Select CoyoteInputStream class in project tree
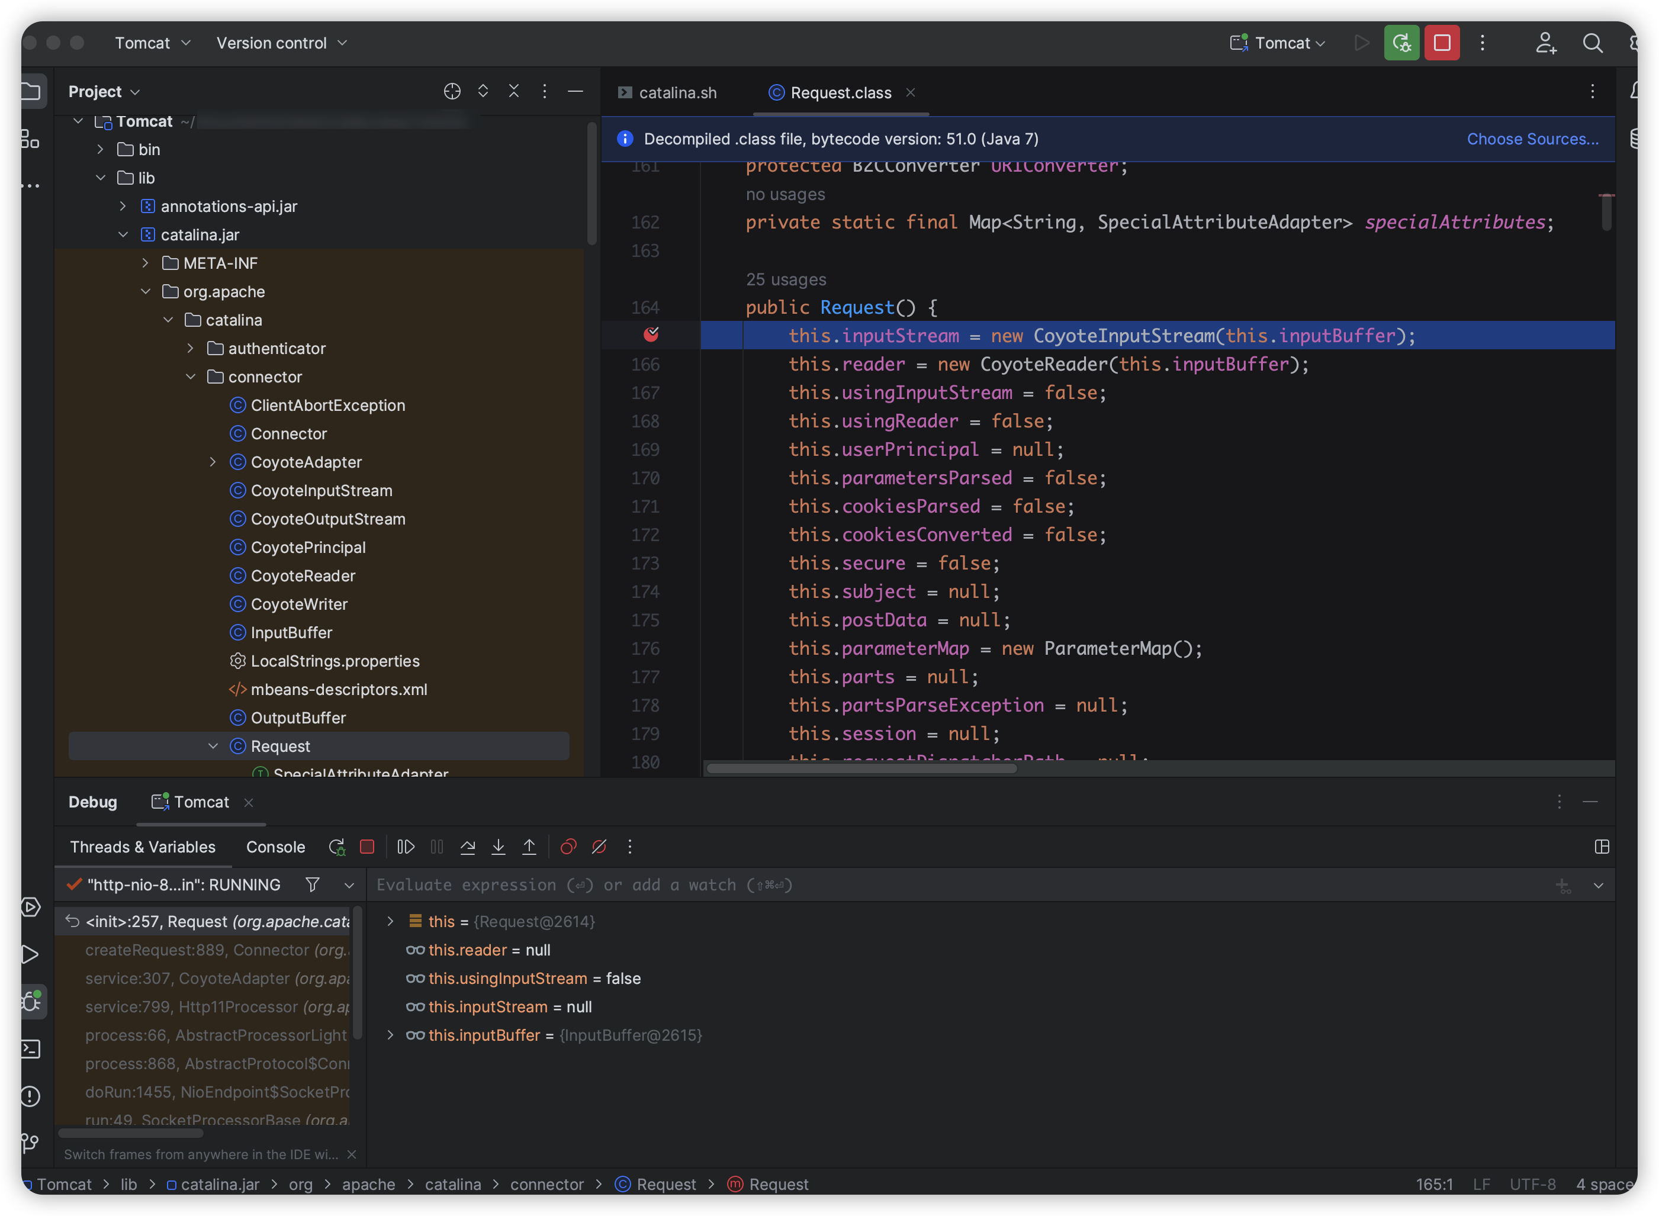1659x1216 pixels. (x=321, y=490)
